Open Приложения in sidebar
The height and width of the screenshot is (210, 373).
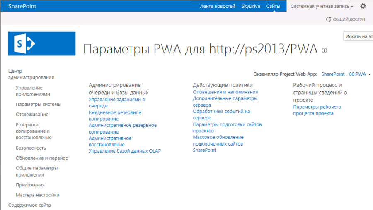pos(30,185)
